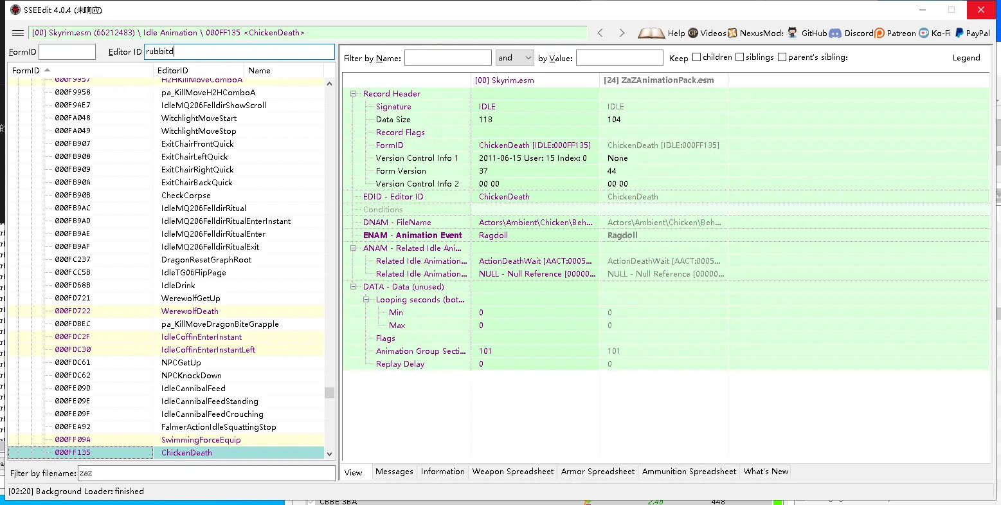Open the NexusMods icon

tap(733, 33)
